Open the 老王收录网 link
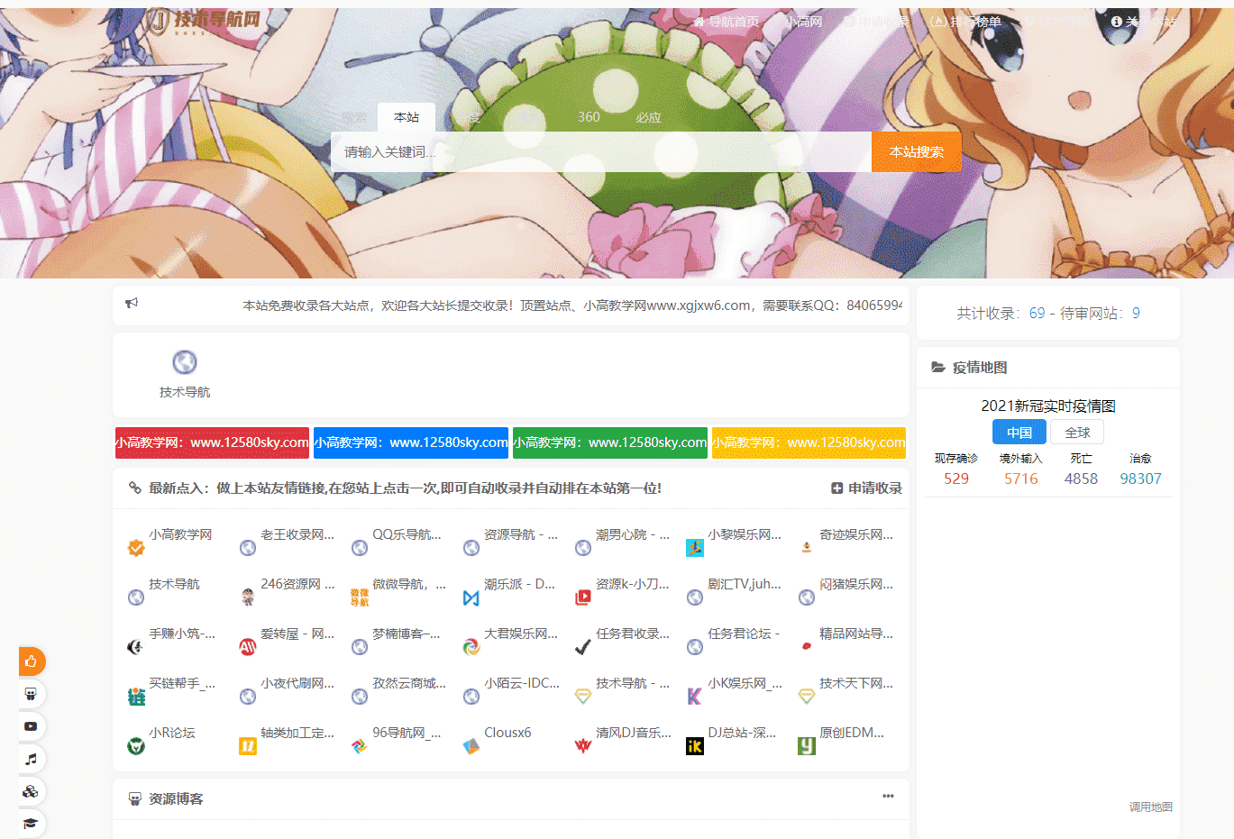 pos(297,534)
